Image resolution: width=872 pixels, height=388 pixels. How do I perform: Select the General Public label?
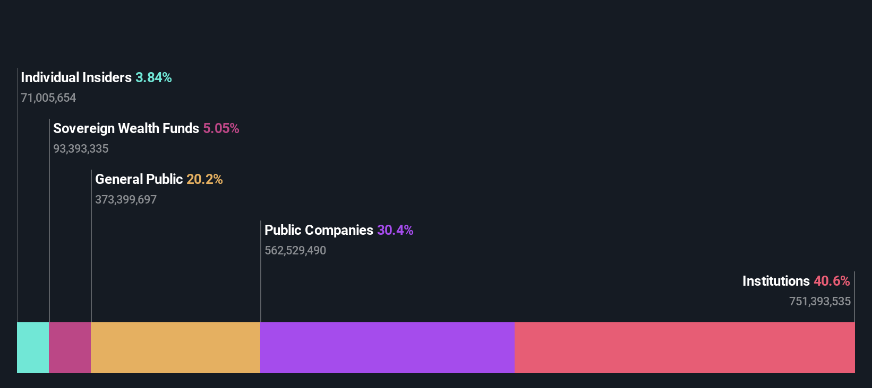coord(139,179)
